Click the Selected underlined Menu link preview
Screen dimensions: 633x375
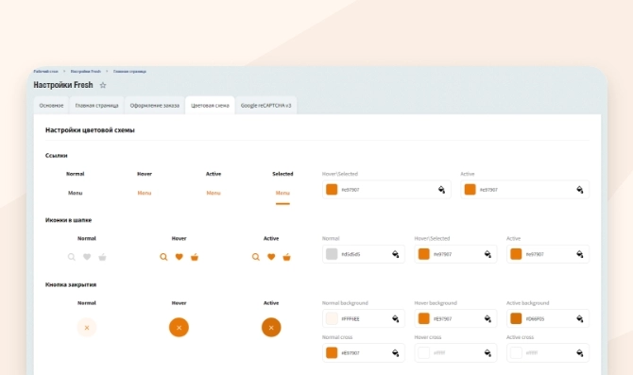(282, 193)
